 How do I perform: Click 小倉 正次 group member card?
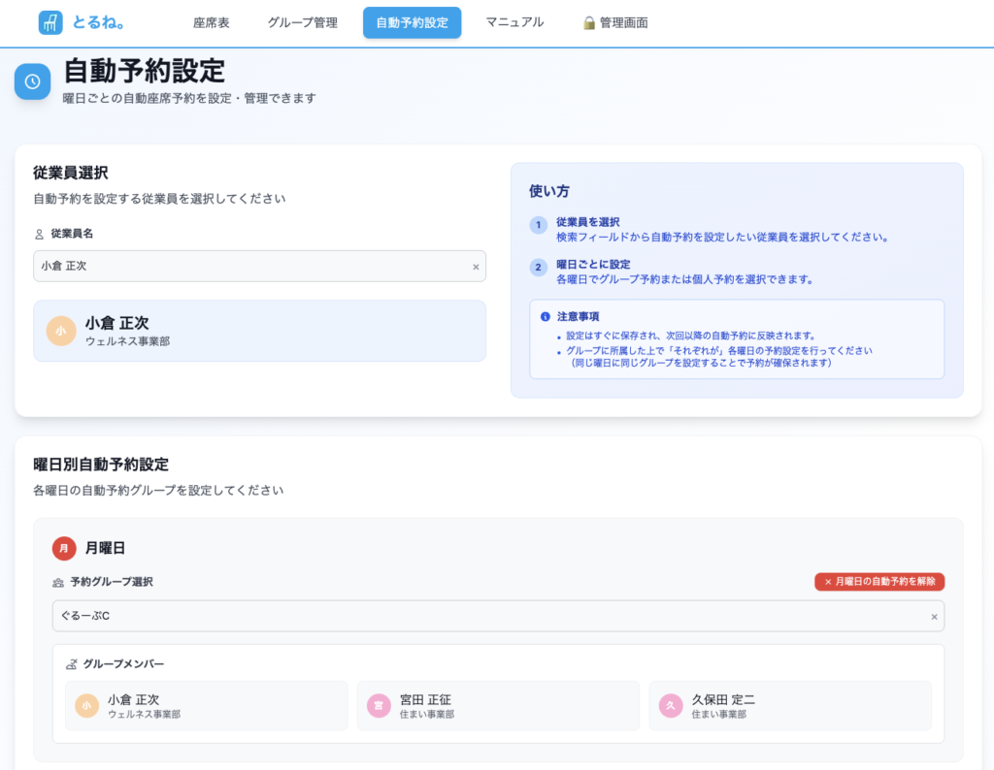pos(206,706)
